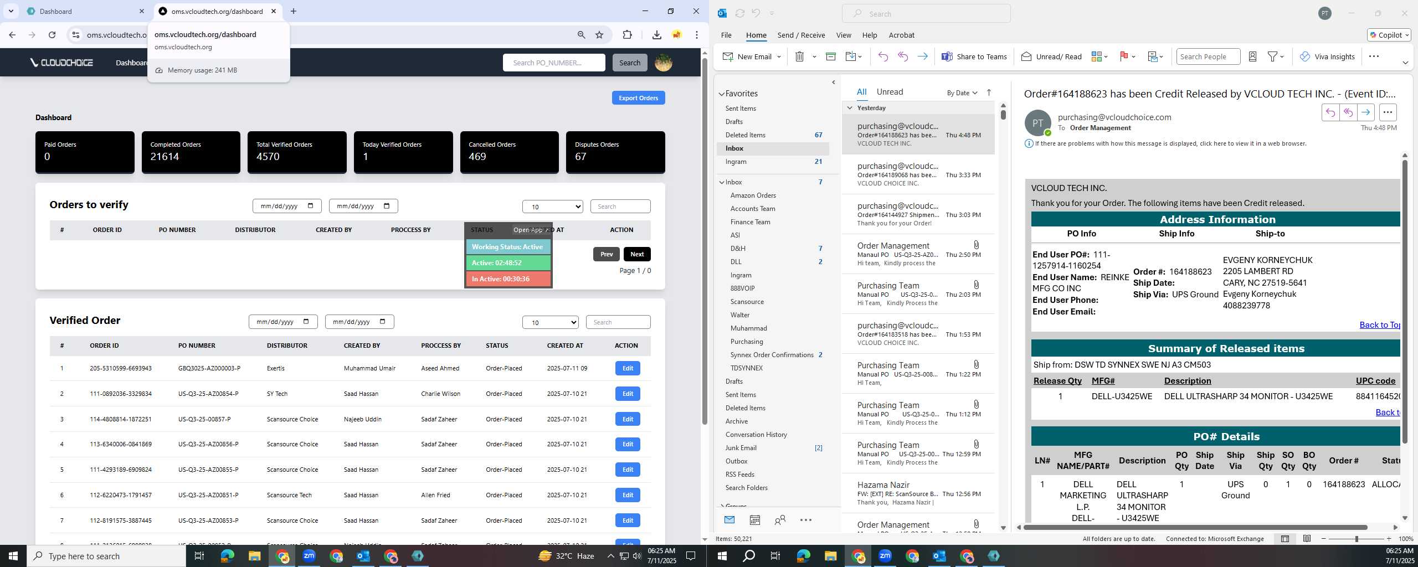
Task: Edit order 111-0892036-3329834
Action: 628,394
